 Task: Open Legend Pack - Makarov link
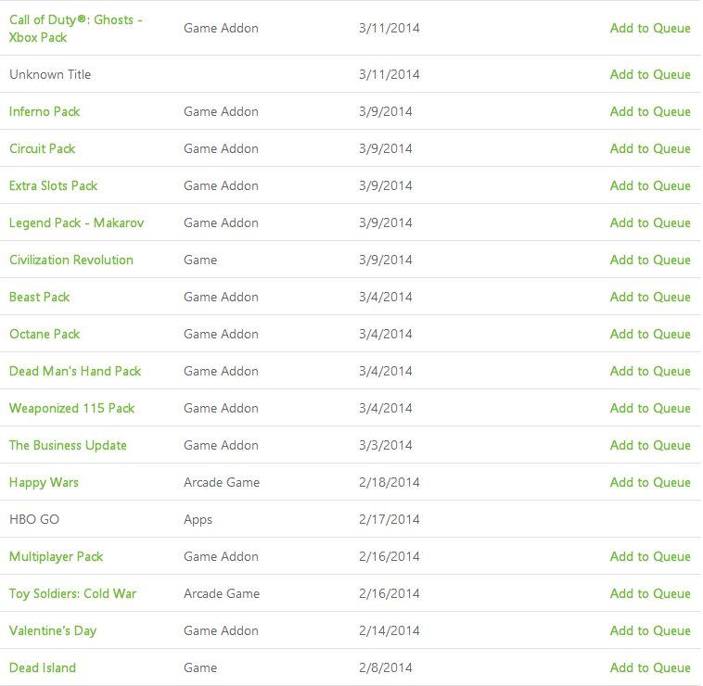click(77, 223)
